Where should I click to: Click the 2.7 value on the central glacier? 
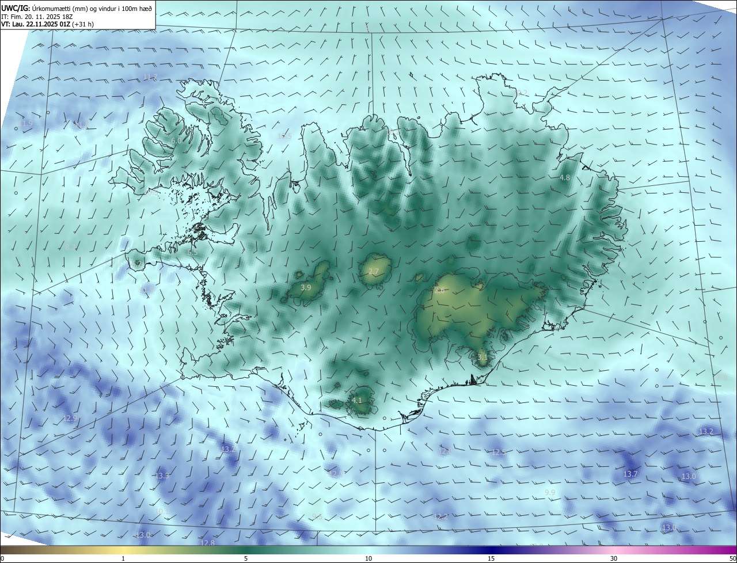[x=374, y=272]
